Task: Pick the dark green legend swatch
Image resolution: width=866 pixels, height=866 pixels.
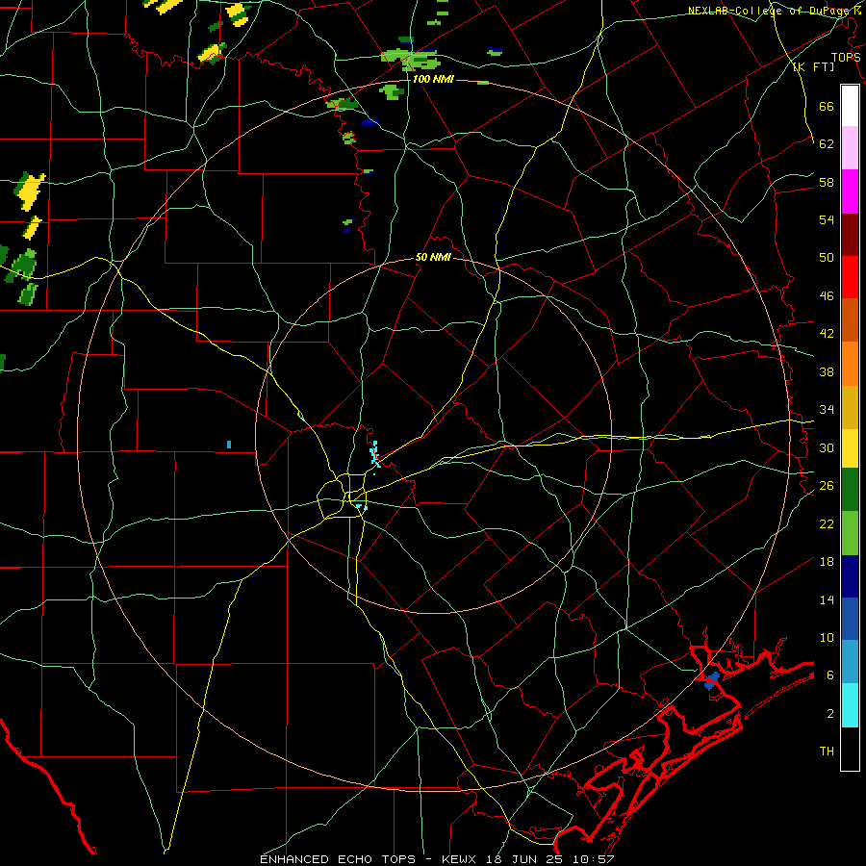Action: pyautogui.click(x=850, y=490)
